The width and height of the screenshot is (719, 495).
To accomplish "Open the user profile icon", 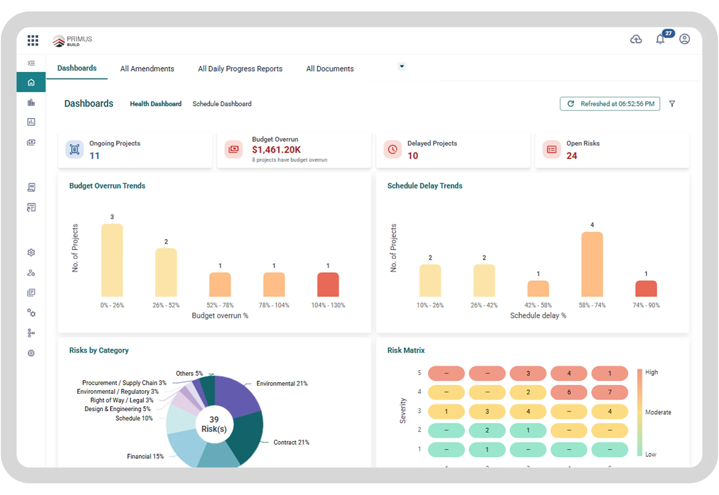I will [684, 39].
